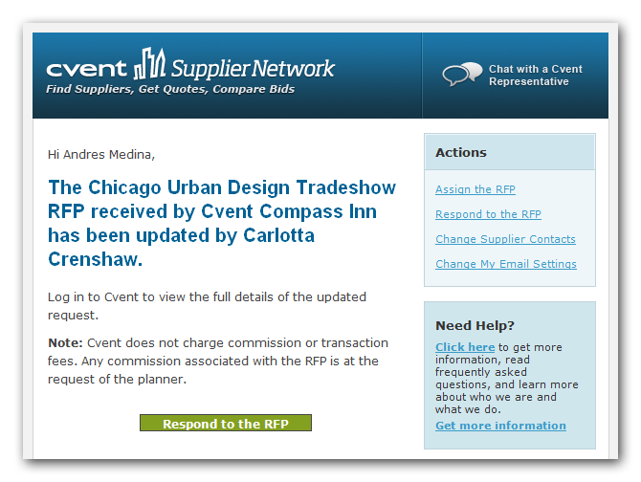Open the Change My Email Settings link

pos(506,264)
